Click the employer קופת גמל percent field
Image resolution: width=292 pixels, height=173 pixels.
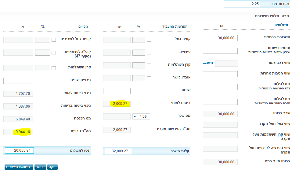(x=139, y=40)
